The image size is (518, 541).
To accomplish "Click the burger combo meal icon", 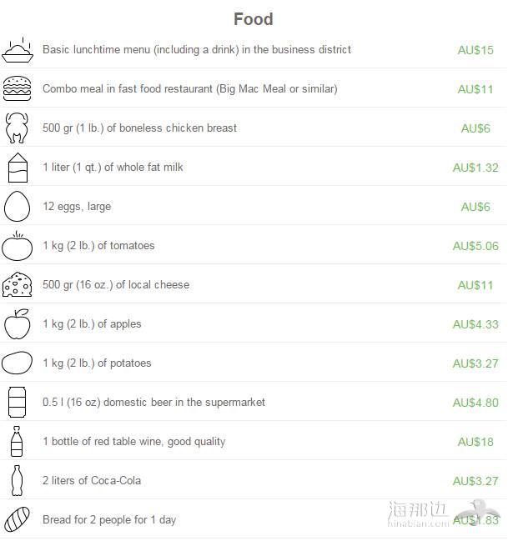I will pyautogui.click(x=17, y=88).
